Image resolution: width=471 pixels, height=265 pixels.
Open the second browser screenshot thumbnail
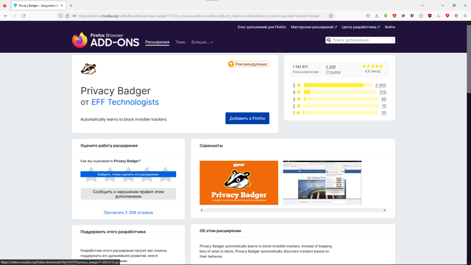[322, 182]
